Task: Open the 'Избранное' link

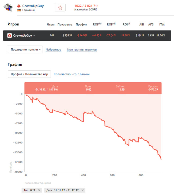Action: point(54,49)
